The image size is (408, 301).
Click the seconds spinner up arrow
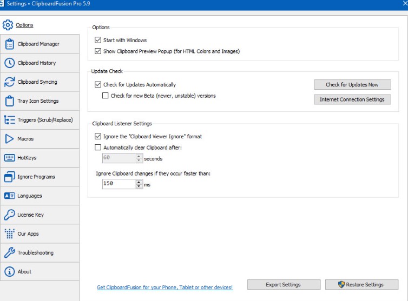[139, 156]
